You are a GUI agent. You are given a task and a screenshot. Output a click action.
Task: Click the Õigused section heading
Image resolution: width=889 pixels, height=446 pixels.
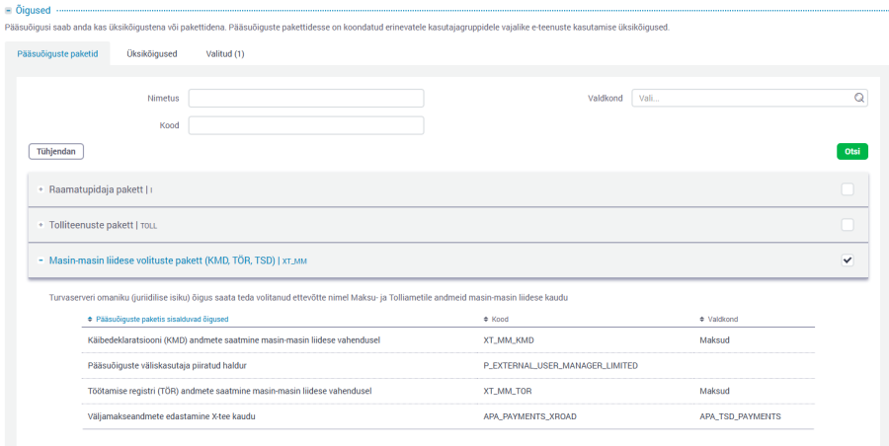point(33,10)
